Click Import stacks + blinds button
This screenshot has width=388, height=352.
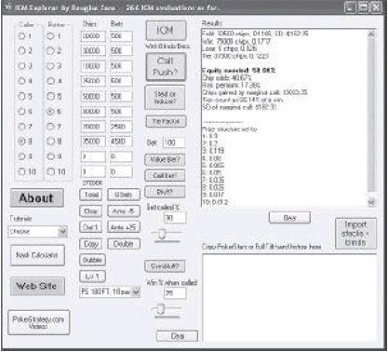click(x=355, y=234)
